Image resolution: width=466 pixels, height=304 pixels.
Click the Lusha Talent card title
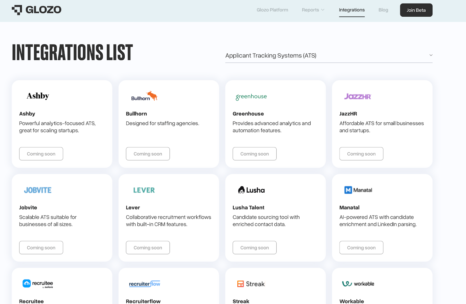pyautogui.click(x=248, y=208)
